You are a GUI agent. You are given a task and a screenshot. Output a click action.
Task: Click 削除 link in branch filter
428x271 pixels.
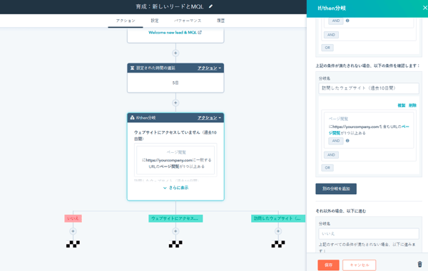coord(412,105)
